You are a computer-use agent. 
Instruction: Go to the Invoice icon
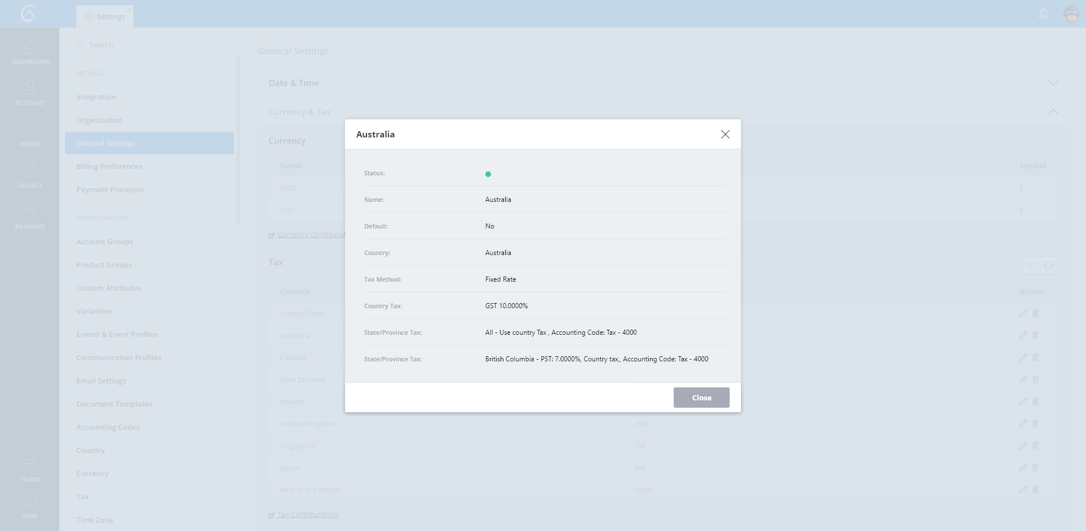click(x=30, y=170)
